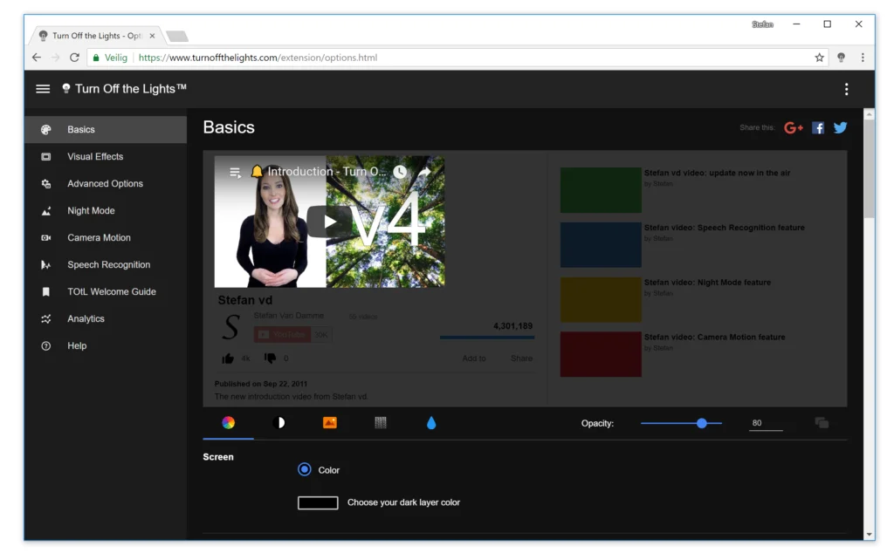The image size is (894, 553).
Task: Click the thumbs up on the video
Action: (x=227, y=358)
